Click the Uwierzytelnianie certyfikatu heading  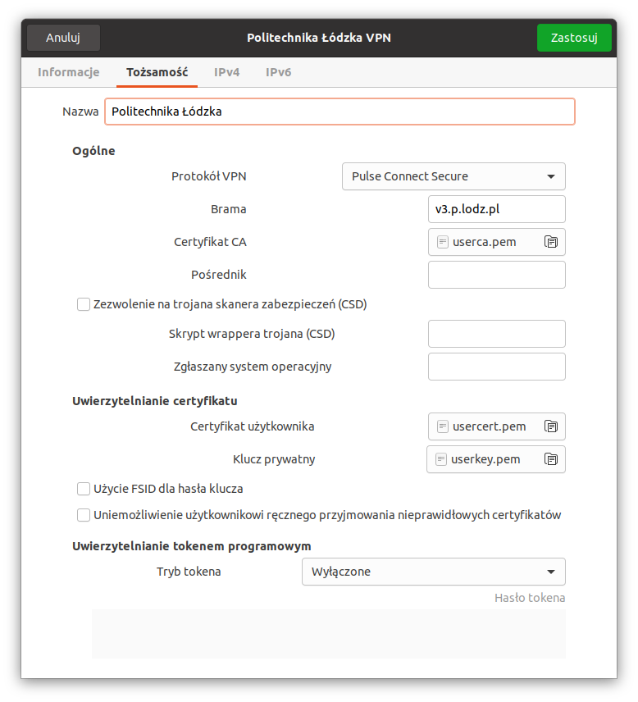point(155,401)
